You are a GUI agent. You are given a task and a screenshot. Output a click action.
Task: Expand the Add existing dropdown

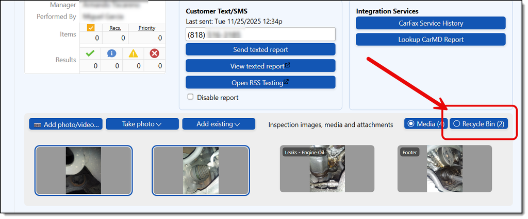click(x=219, y=124)
